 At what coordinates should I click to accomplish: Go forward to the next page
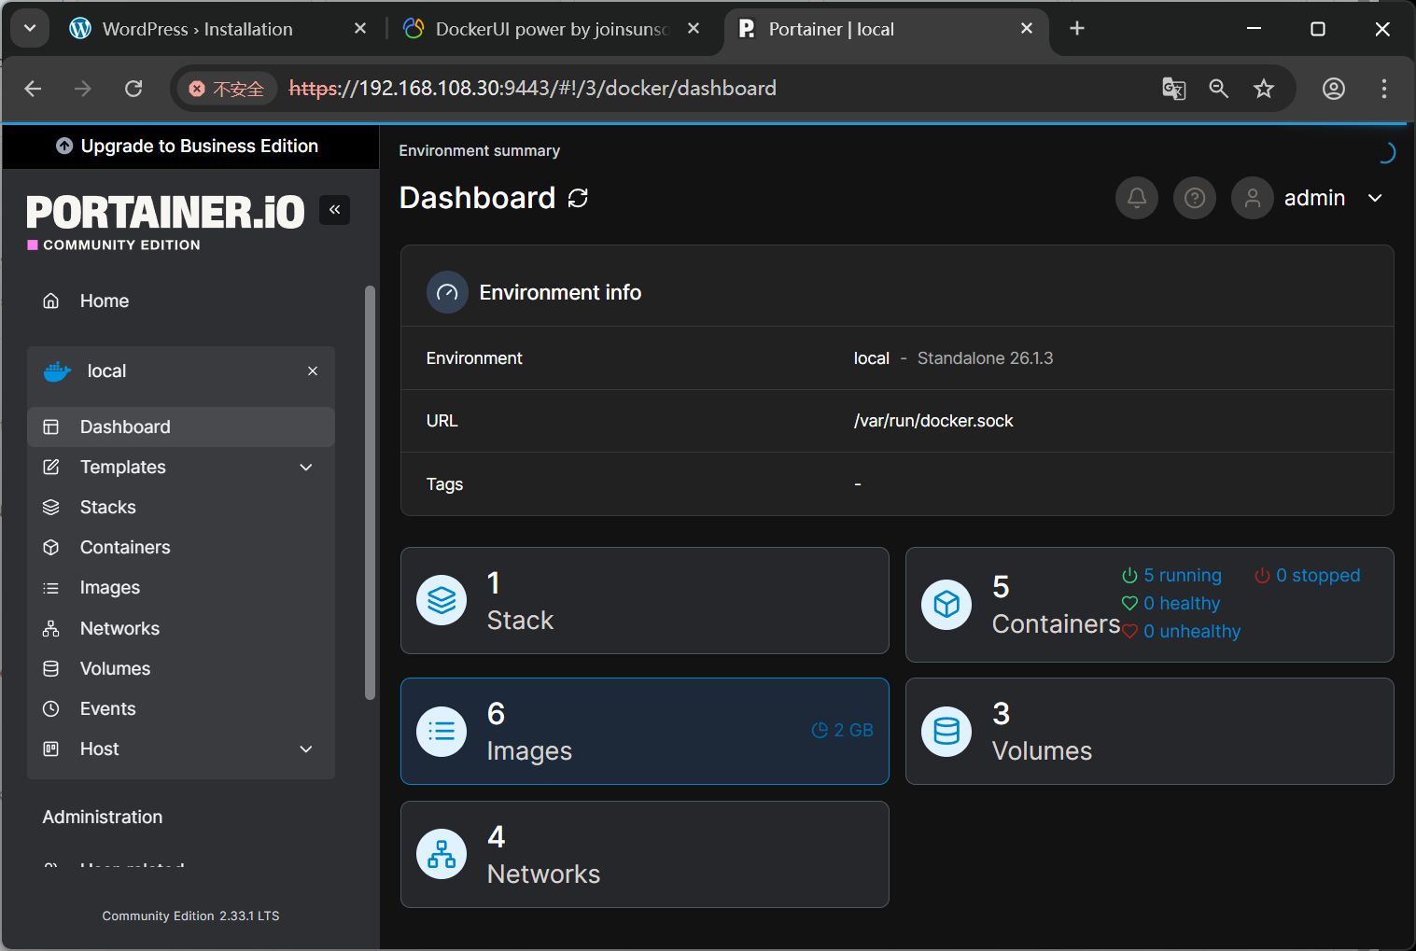pyautogui.click(x=83, y=89)
